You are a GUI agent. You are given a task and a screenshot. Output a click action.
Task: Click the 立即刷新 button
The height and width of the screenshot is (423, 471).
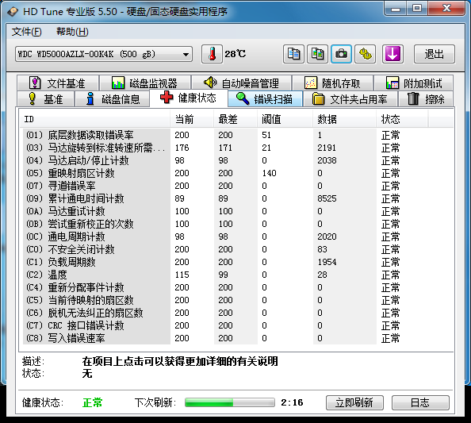click(x=354, y=402)
